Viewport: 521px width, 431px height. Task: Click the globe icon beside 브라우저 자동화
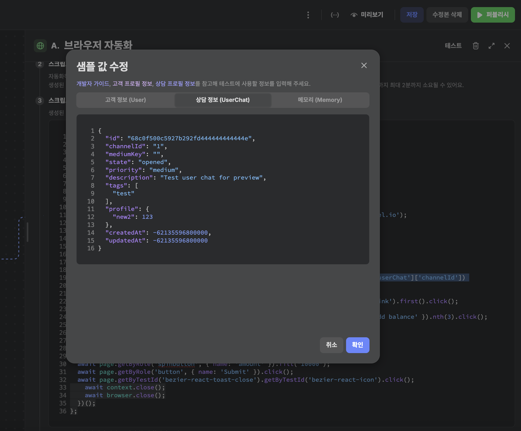point(40,46)
